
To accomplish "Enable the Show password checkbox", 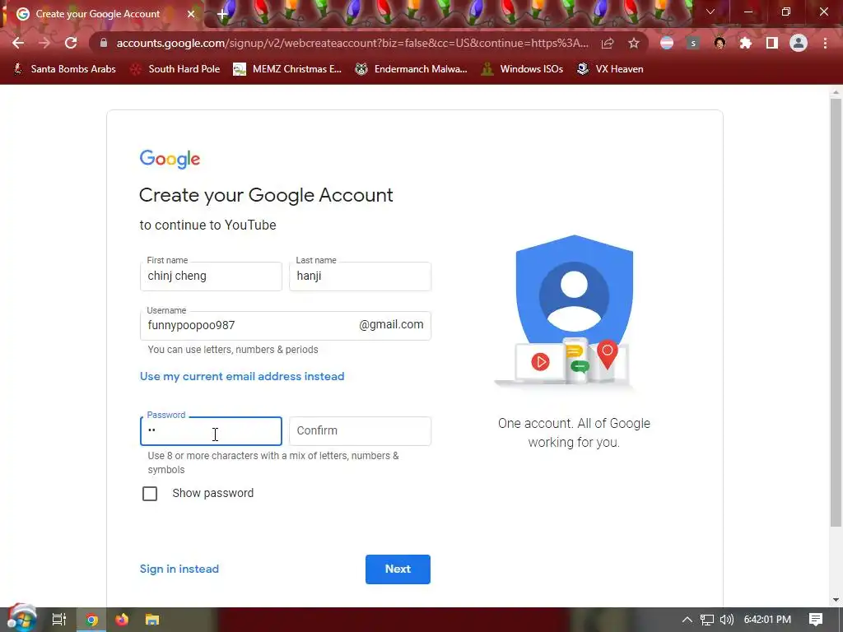I will (150, 494).
